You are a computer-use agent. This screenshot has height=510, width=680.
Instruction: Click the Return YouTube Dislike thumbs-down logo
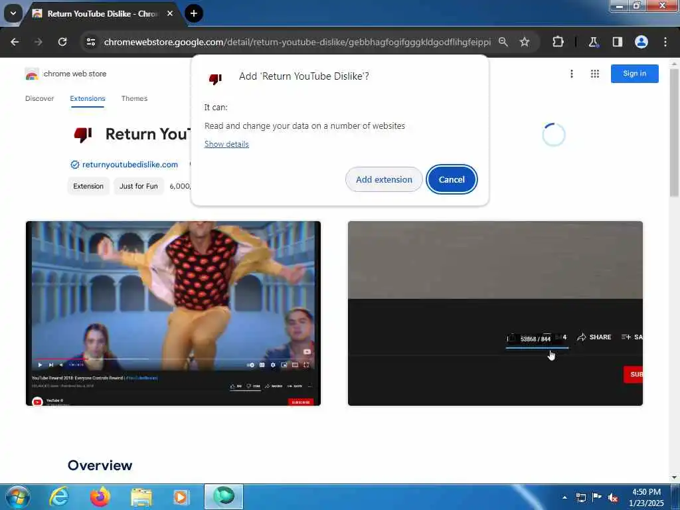pyautogui.click(x=83, y=134)
